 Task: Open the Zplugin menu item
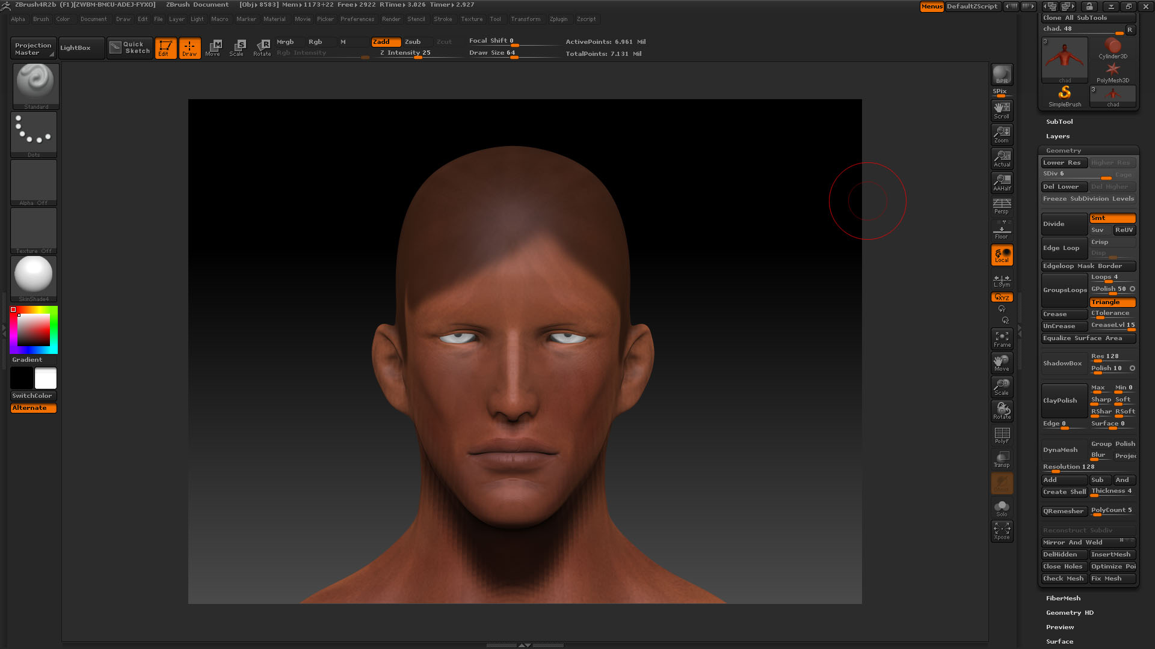[x=558, y=18]
